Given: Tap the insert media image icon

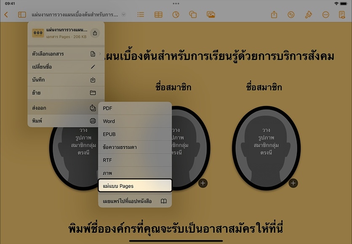Looking at the screenshot, I should 211,15.
